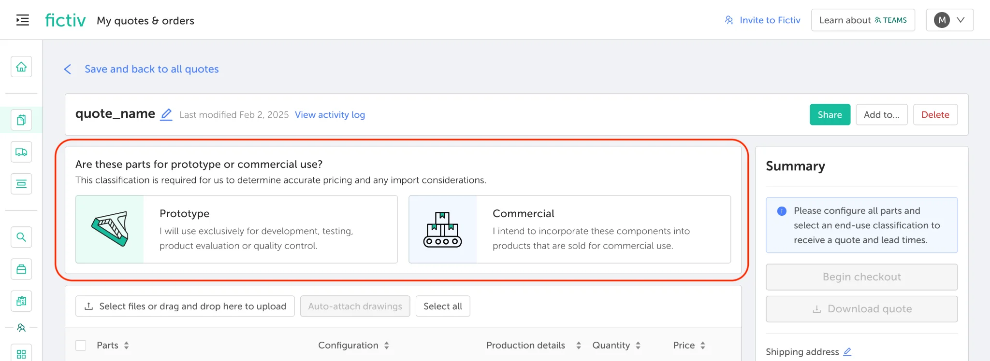Click the box package sidebar icon

21,269
